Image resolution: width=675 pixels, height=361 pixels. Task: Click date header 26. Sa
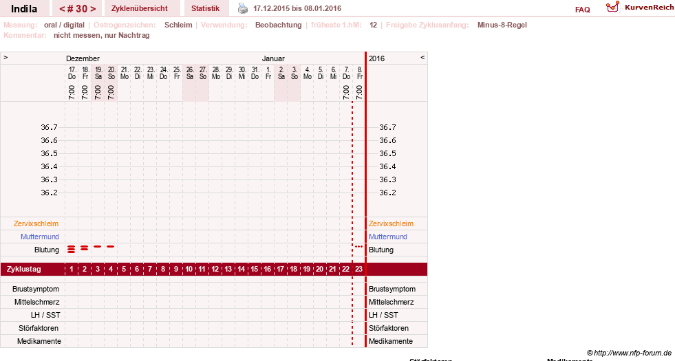click(190, 73)
